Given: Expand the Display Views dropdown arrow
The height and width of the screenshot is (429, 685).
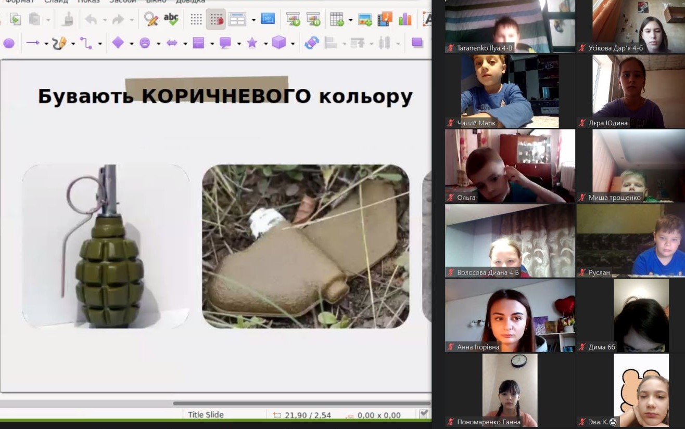Looking at the screenshot, I should 253,20.
